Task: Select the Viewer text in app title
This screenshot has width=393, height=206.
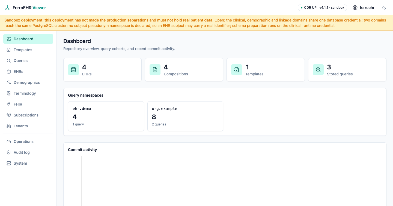Action: pyautogui.click(x=39, y=8)
